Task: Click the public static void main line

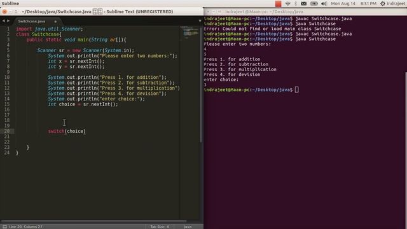Action: [x=76, y=39]
